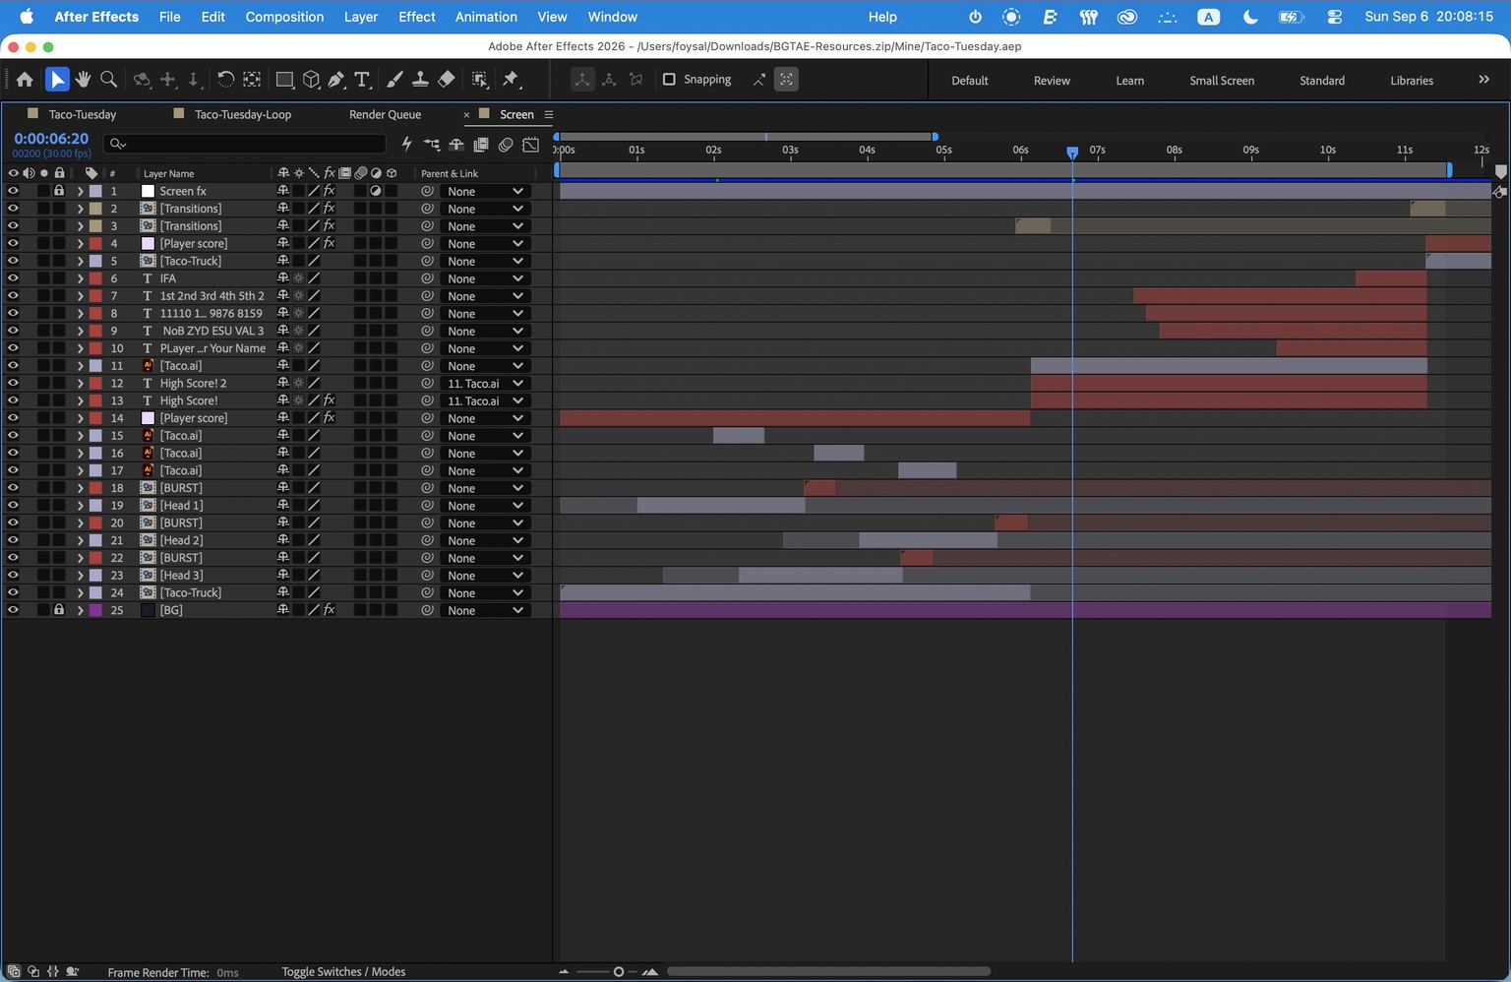Unlock the BG layer
Viewport: 1511px width, 982px height.
(x=59, y=610)
